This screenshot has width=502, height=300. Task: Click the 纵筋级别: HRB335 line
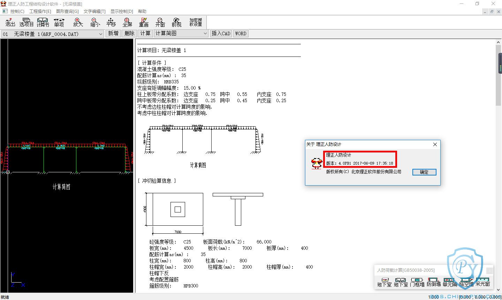(x=158, y=82)
